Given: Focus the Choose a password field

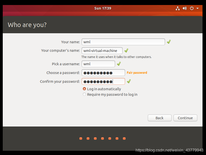Looking at the screenshot, I should click(x=103, y=73).
